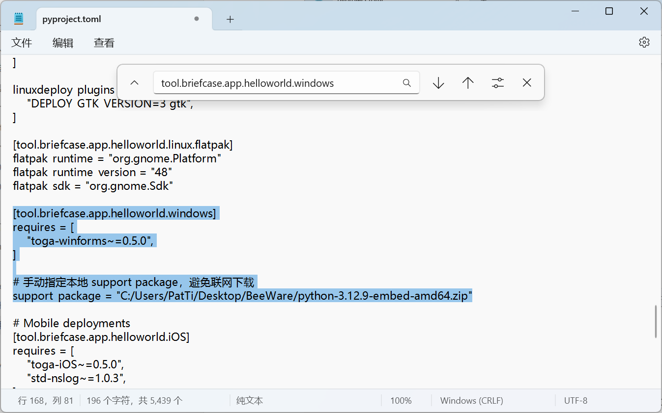Screen dimensions: 662x413
Task: Find next match with down arrow
Action: 438,83
